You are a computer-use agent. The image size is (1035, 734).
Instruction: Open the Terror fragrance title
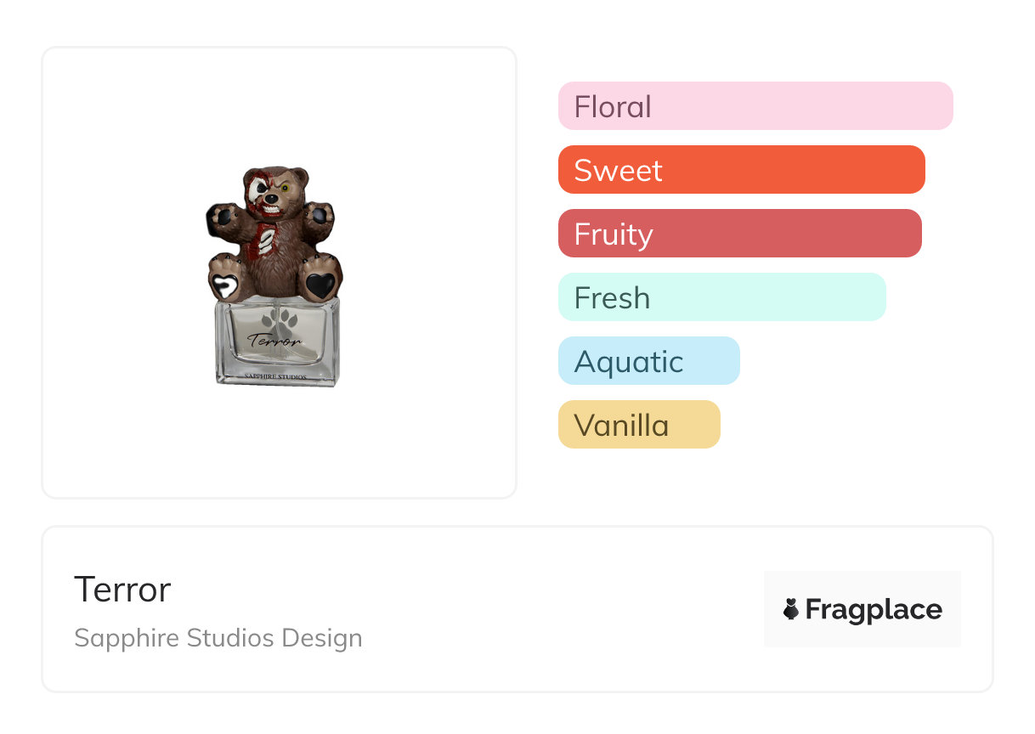(x=122, y=589)
